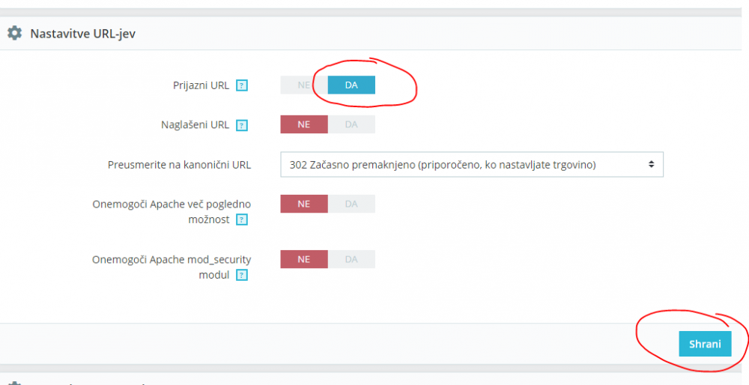Image resolution: width=749 pixels, height=385 pixels.
Task: Open the Preusmerite na kanonični URL dropdown
Action: click(x=471, y=164)
